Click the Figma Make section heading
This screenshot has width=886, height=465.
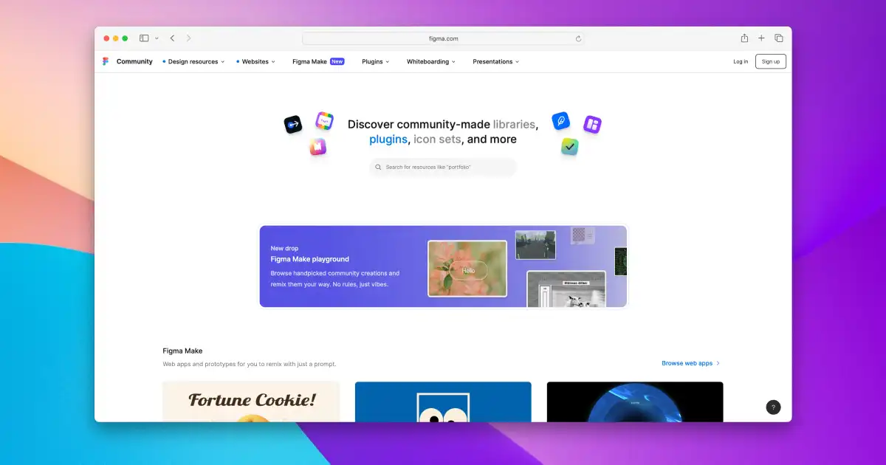point(182,351)
